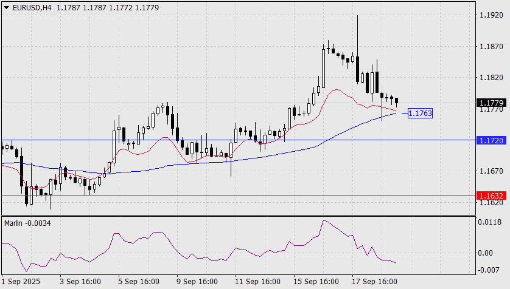510x289 pixels.
Task: Click the -0.007 Marlin scale value
Action: [488, 270]
